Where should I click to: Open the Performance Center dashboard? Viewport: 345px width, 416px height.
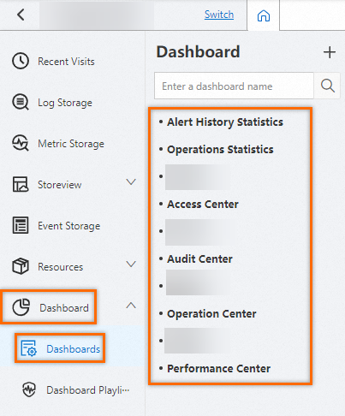click(218, 369)
